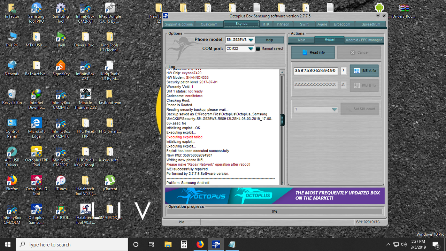
Task: Open the Windows Start menu
Action: 8,244
